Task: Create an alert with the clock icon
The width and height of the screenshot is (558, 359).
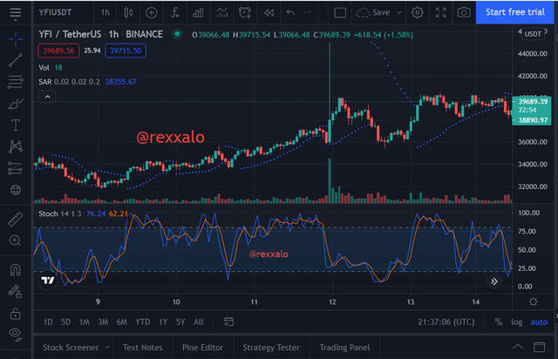Action: 245,13
